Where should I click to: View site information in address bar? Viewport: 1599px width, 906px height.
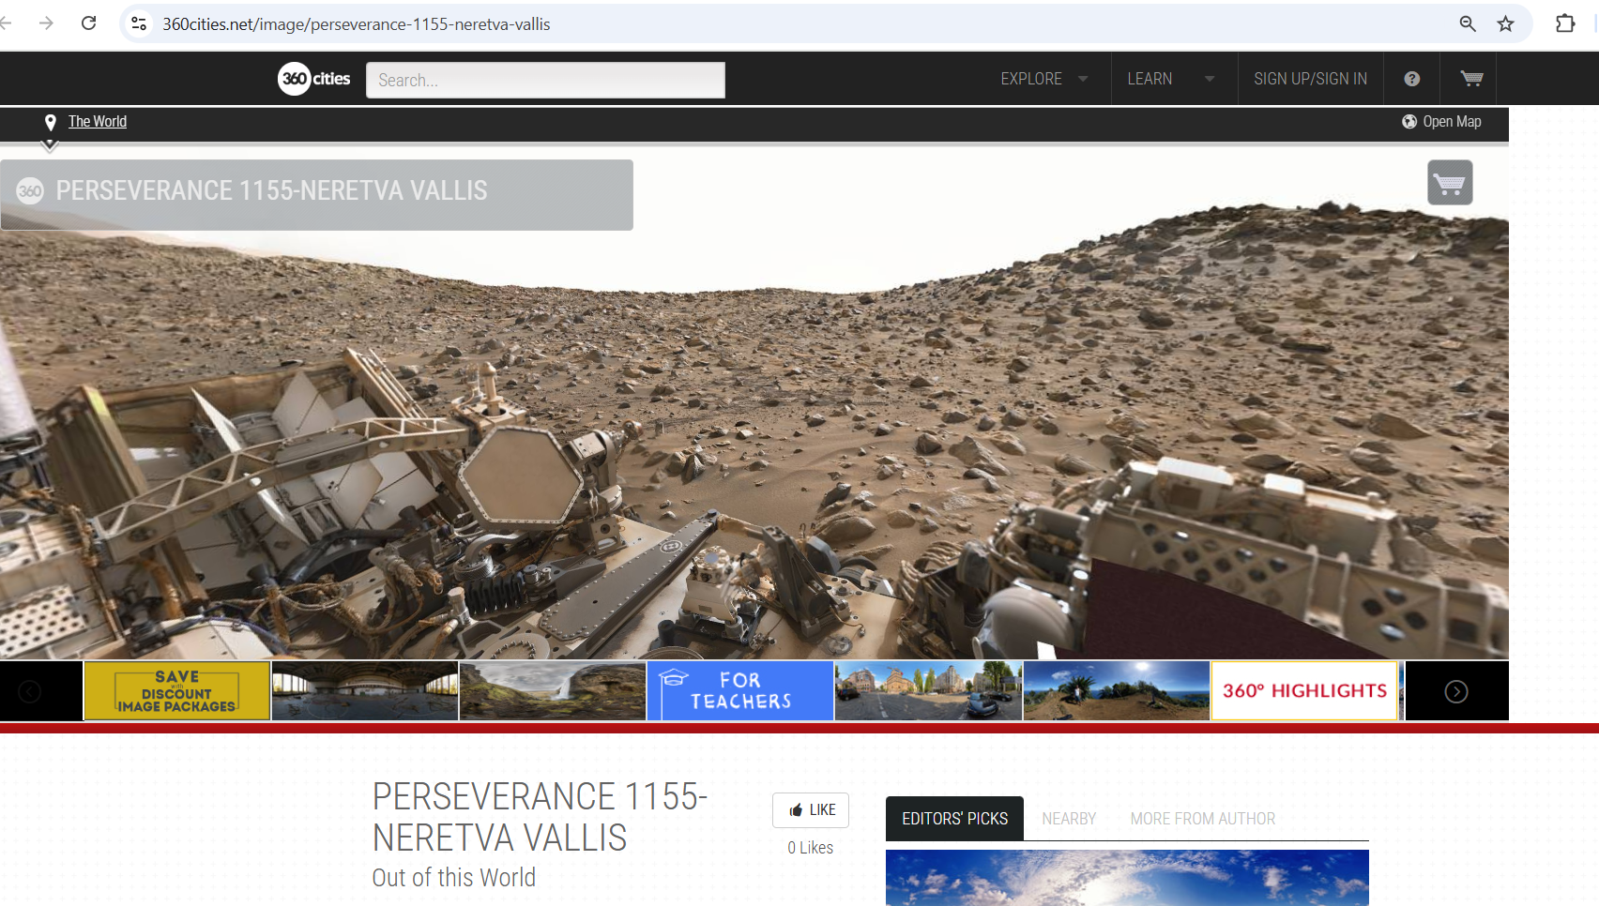(x=139, y=23)
